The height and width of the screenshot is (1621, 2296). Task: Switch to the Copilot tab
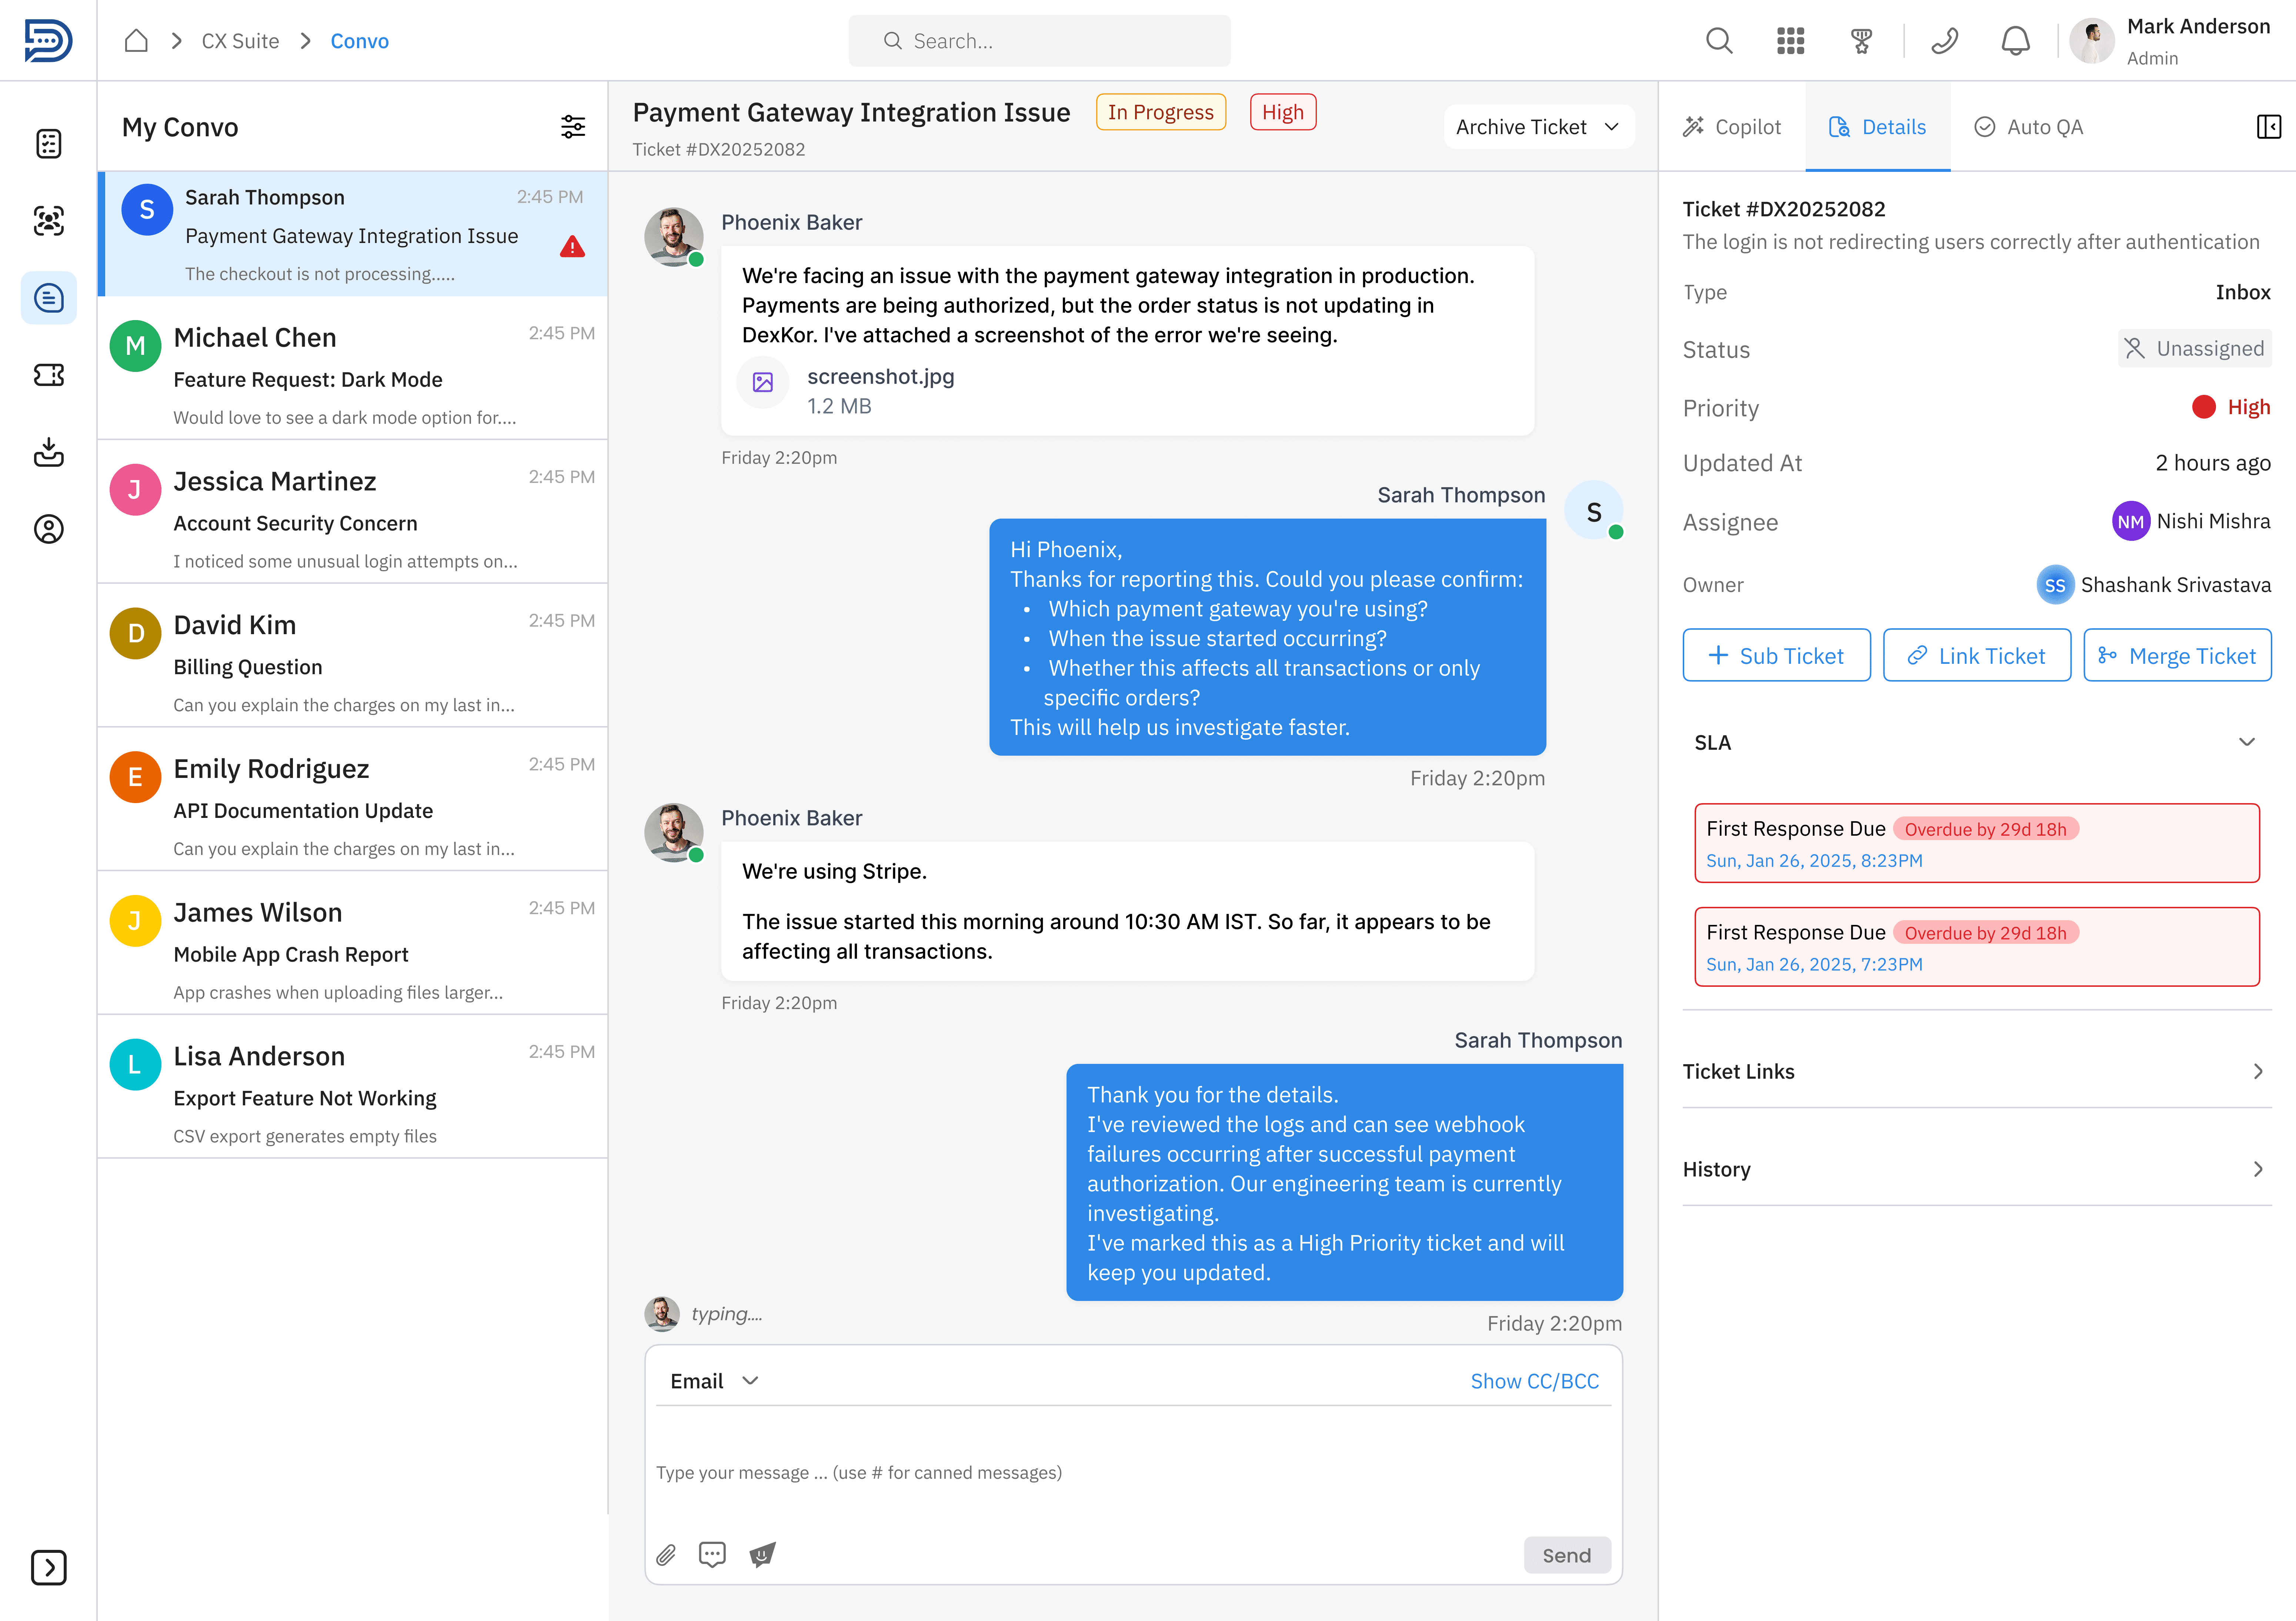(x=1732, y=127)
